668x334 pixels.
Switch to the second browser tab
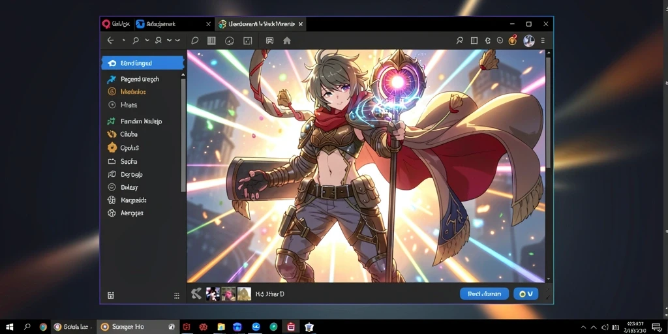[173, 24]
